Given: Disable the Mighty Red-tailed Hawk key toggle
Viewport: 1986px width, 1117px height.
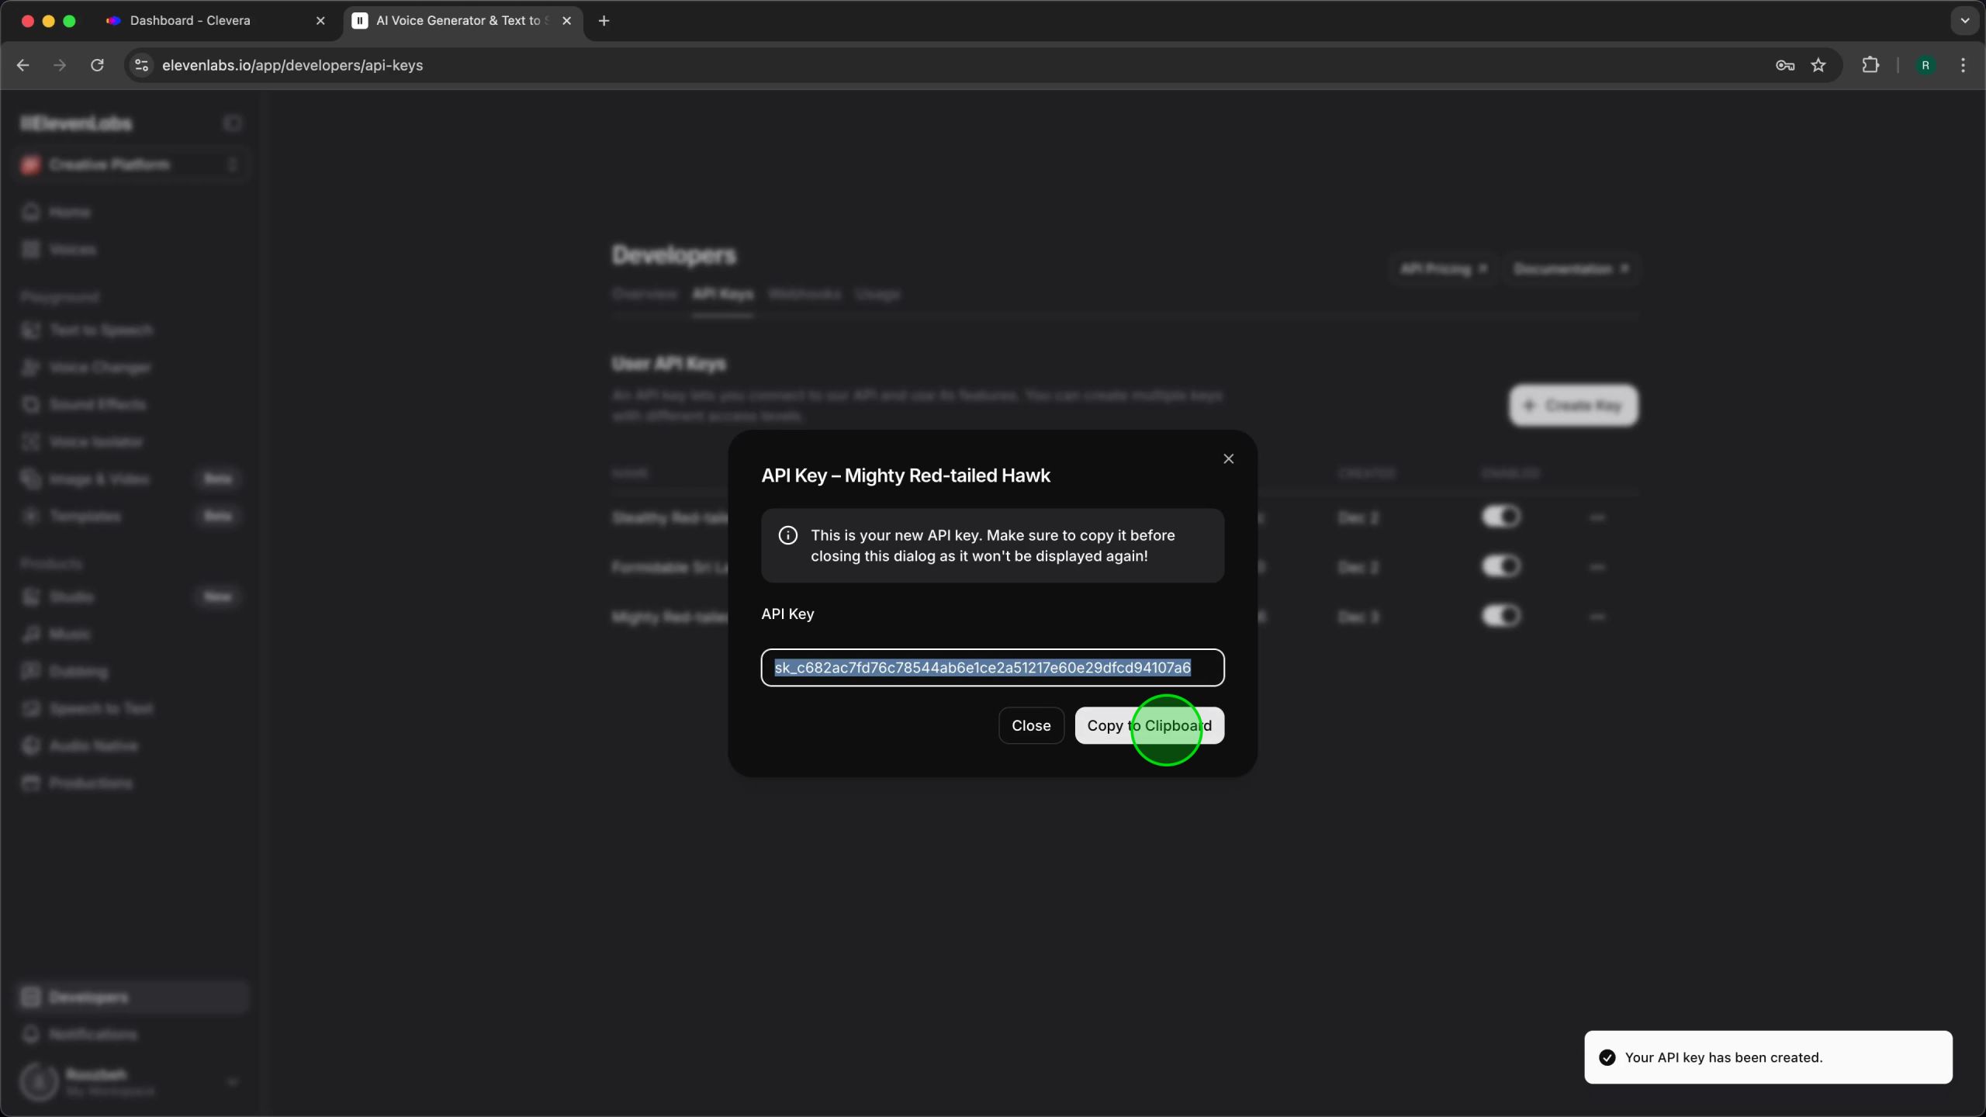Looking at the screenshot, I should click(x=1501, y=616).
